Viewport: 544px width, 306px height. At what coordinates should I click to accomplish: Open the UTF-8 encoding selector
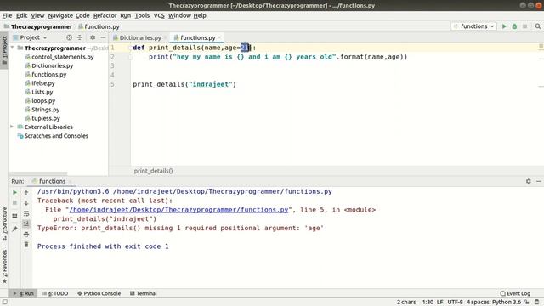pyautogui.click(x=455, y=303)
